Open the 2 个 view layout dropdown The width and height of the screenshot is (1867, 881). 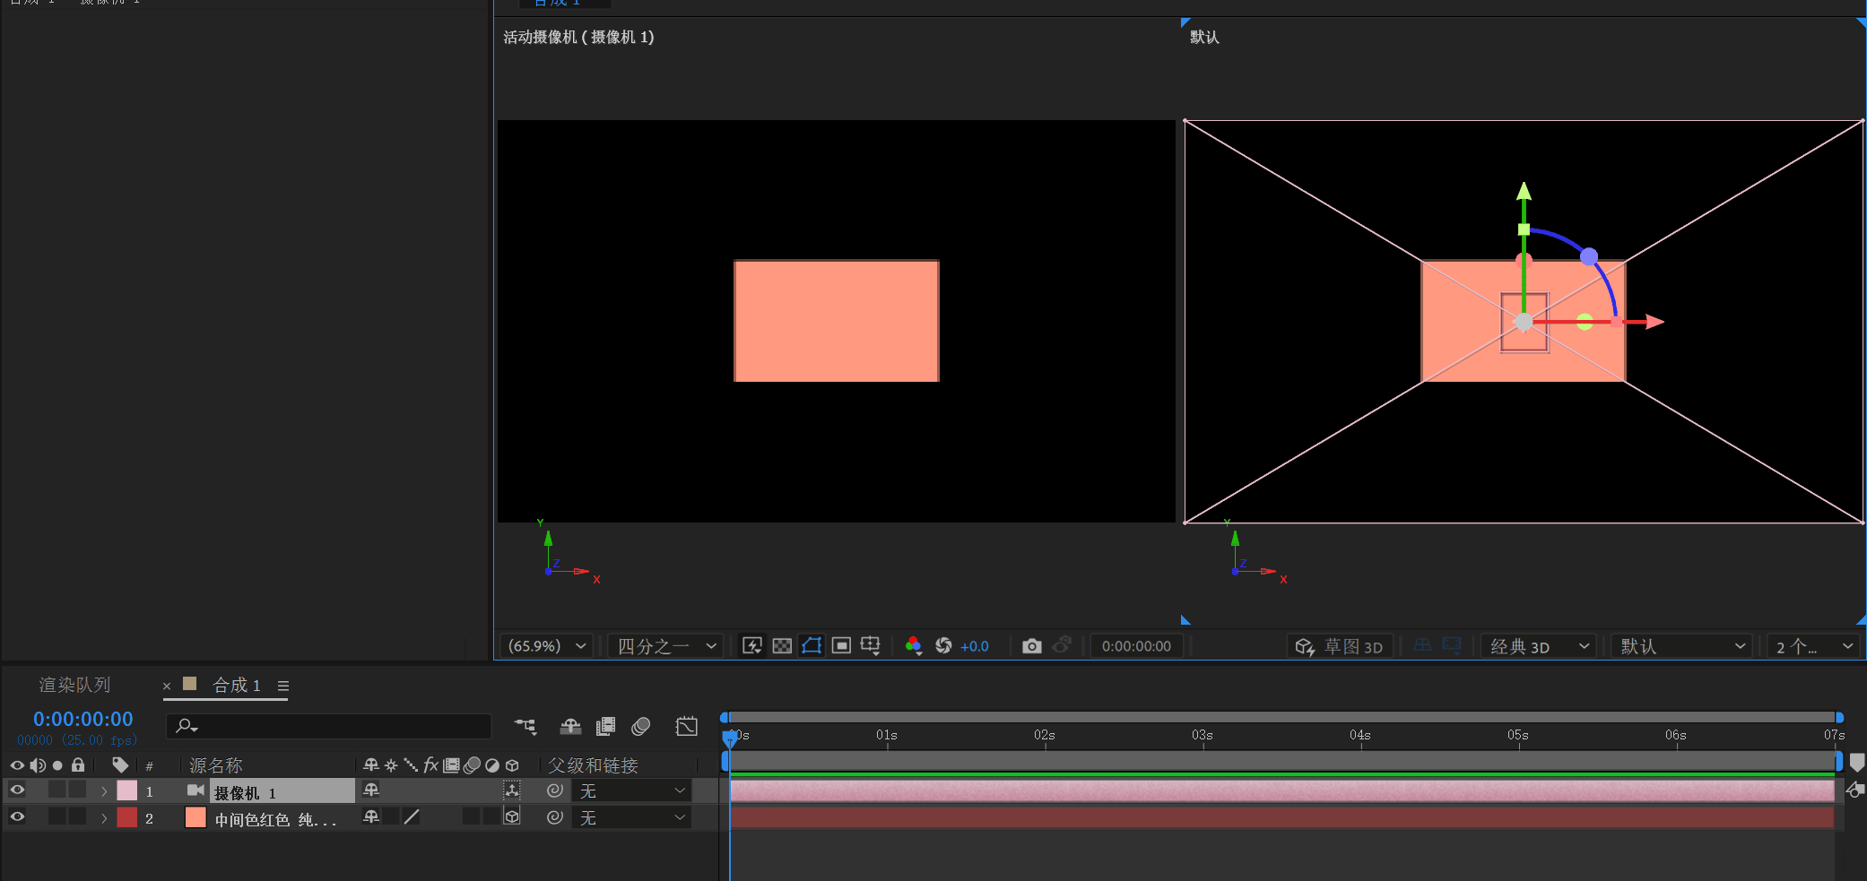pos(1813,646)
